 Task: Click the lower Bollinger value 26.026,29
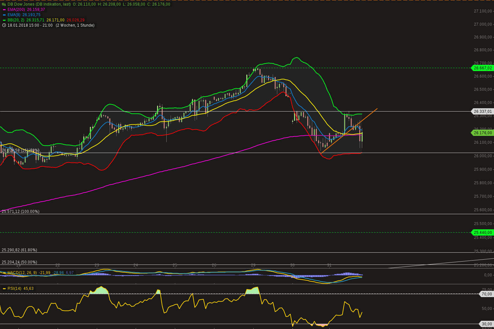(75, 20)
